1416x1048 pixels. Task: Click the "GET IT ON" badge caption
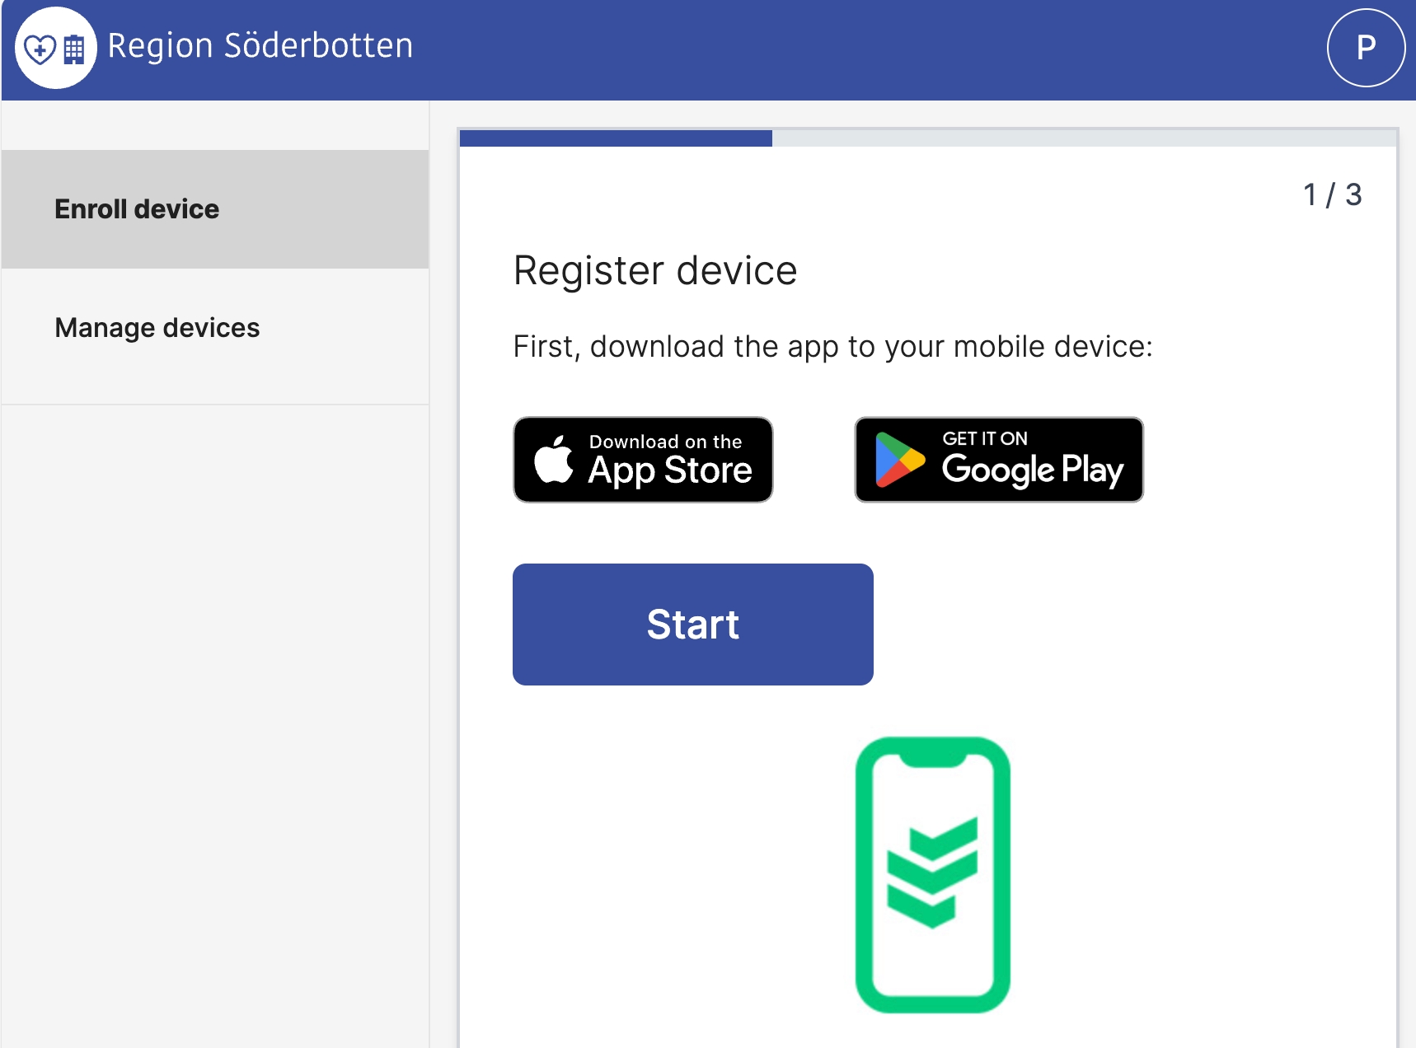pos(985,438)
